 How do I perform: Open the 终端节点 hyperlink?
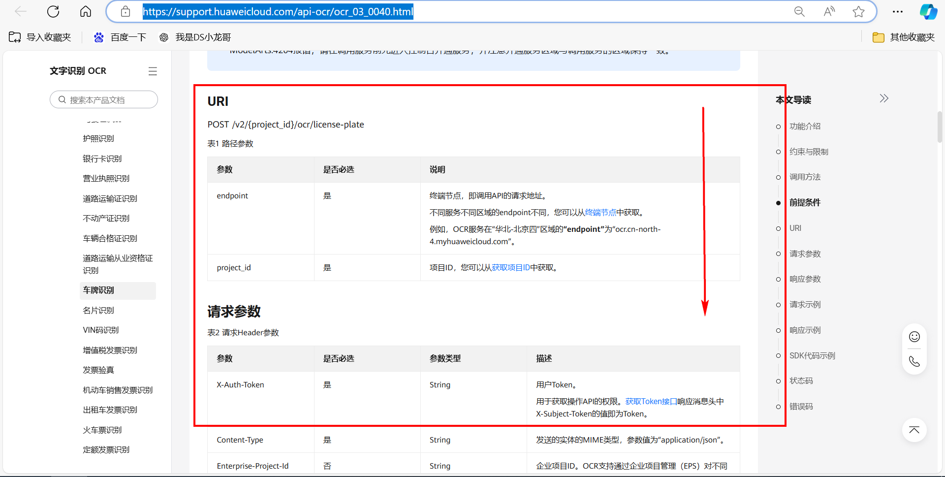pyautogui.click(x=599, y=212)
